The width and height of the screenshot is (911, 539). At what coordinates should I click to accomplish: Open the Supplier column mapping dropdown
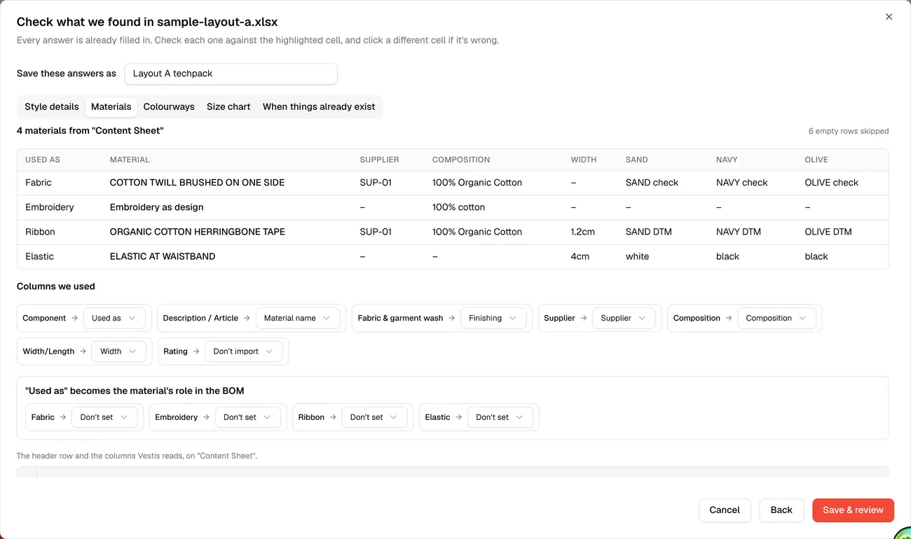[624, 318]
